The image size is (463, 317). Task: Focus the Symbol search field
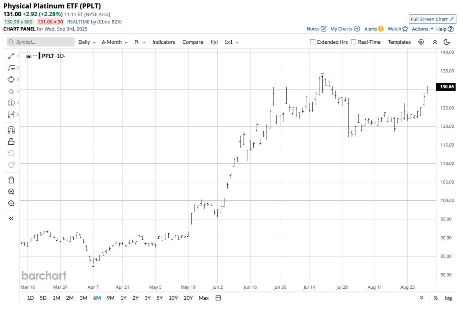[x=40, y=42]
